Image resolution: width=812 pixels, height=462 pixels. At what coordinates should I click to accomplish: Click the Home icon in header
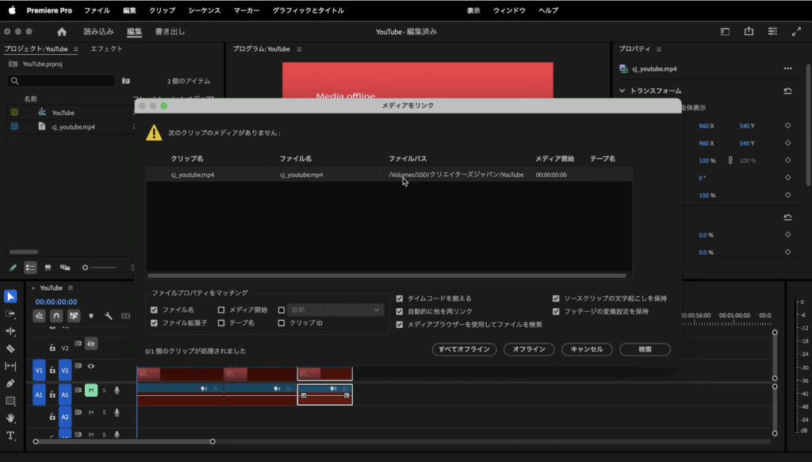(x=62, y=32)
